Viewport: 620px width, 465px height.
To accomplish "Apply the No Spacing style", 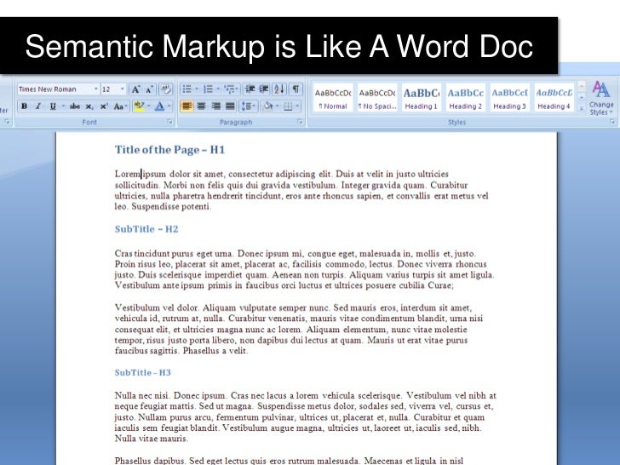I will [376, 98].
